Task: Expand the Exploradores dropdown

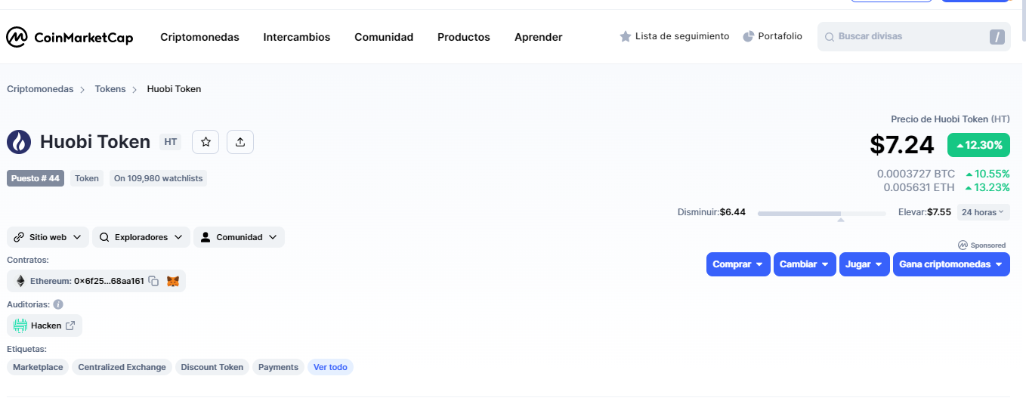Action: 141,237
